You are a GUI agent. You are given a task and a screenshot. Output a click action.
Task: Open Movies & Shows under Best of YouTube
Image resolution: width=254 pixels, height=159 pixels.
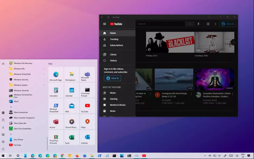click(117, 105)
